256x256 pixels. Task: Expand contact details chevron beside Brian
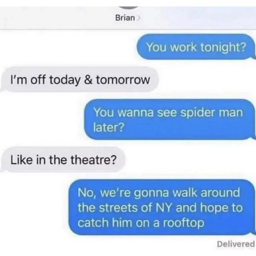138,18
